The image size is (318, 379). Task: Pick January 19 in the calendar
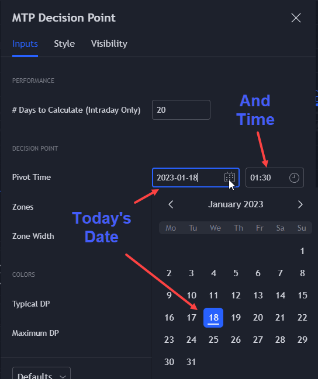click(236, 318)
